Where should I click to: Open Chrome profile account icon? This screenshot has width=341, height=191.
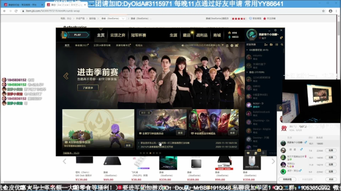point(331,11)
